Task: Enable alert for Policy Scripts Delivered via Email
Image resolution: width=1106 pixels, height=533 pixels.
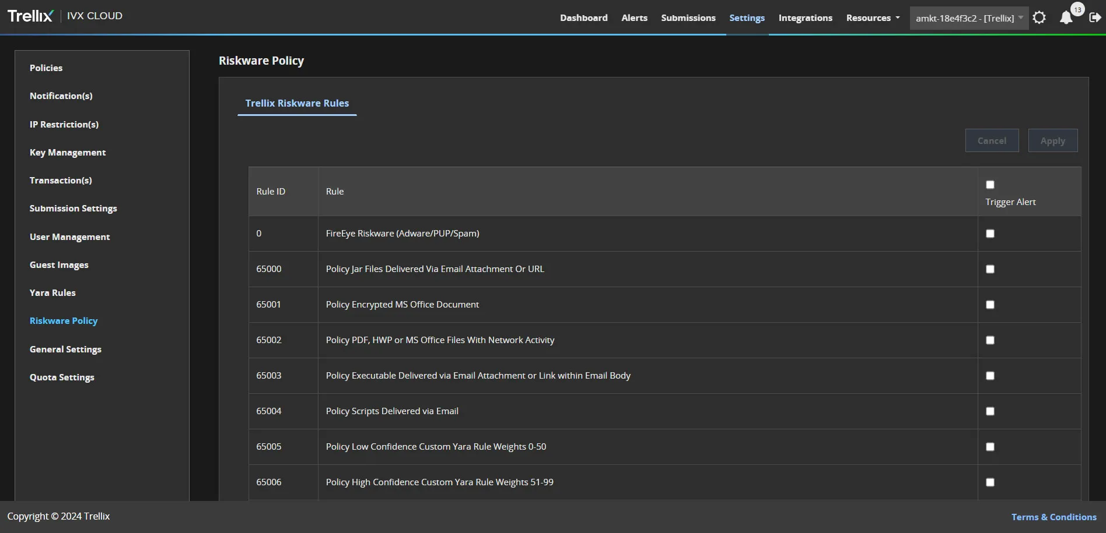Action: coord(990,411)
